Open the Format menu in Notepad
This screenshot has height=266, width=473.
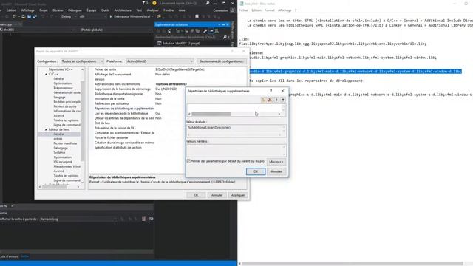pos(269,10)
